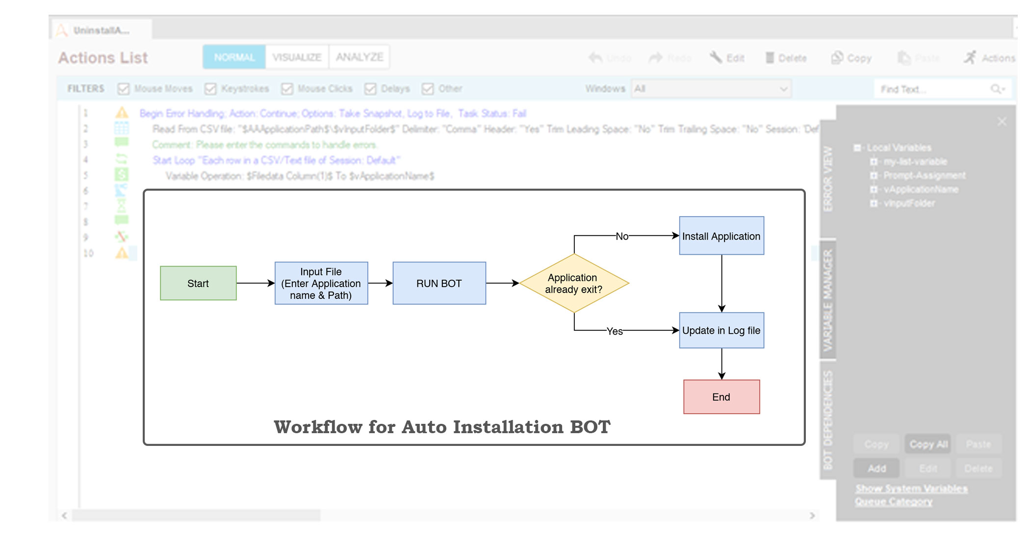Click the Find Text magnifier icon
1030x539 pixels.
pyautogui.click(x=996, y=89)
